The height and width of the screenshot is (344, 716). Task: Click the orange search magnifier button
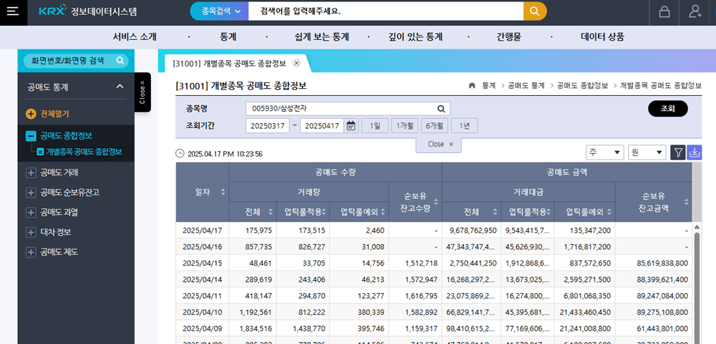tap(535, 11)
